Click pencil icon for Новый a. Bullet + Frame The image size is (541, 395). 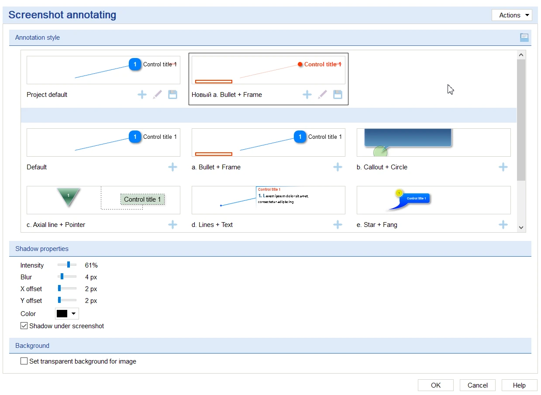coord(322,94)
